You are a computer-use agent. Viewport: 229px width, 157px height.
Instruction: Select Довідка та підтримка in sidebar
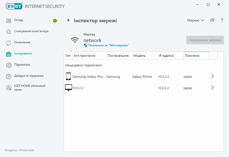click(x=29, y=76)
